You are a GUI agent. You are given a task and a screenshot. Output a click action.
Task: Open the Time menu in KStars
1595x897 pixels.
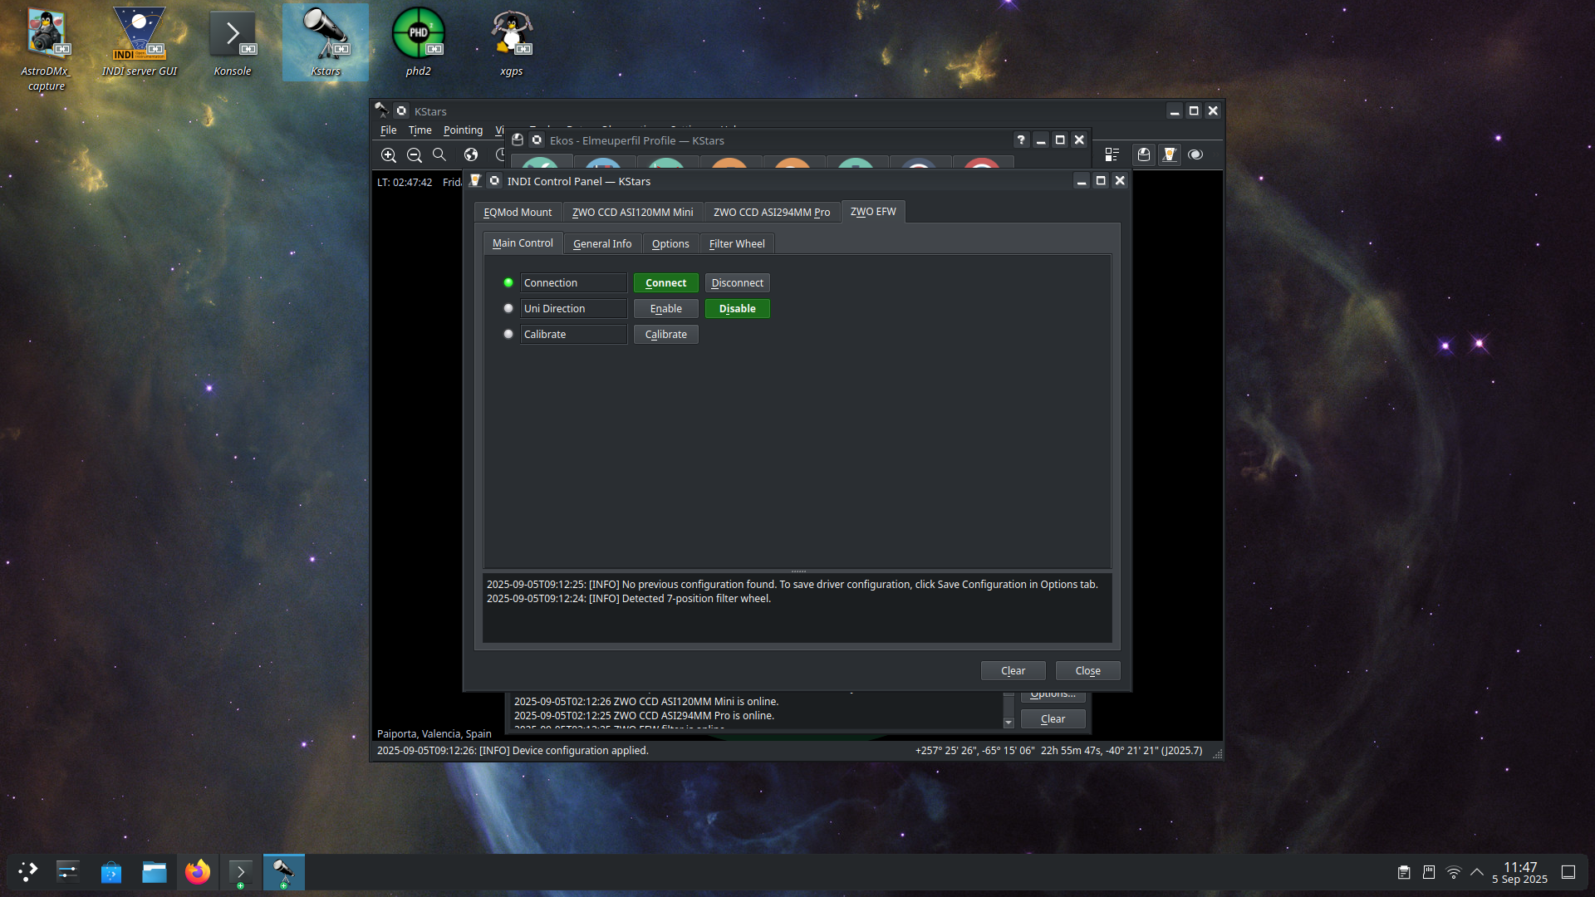[x=420, y=130]
